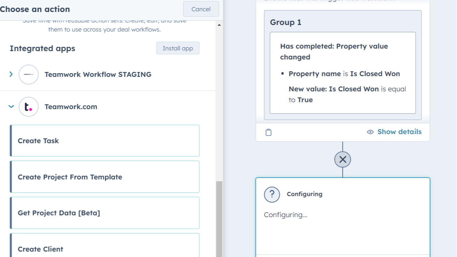The width and height of the screenshot is (457, 257).
Task: Click the action panel scrollbar thumb
Action: click(x=219, y=219)
